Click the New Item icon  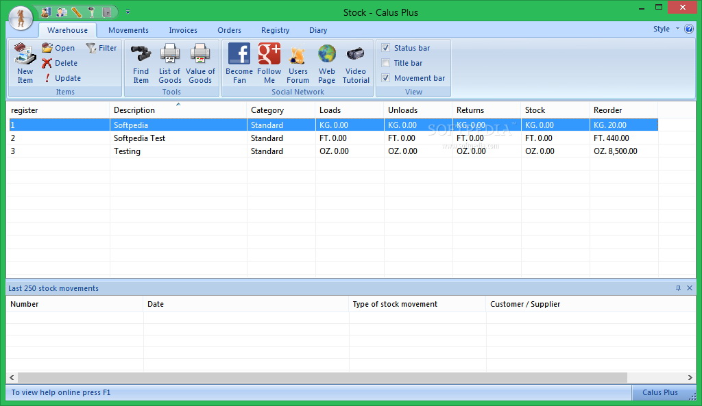pos(25,55)
